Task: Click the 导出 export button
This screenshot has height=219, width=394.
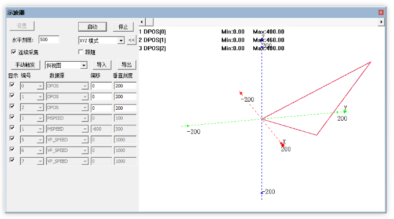Action: tap(127, 65)
